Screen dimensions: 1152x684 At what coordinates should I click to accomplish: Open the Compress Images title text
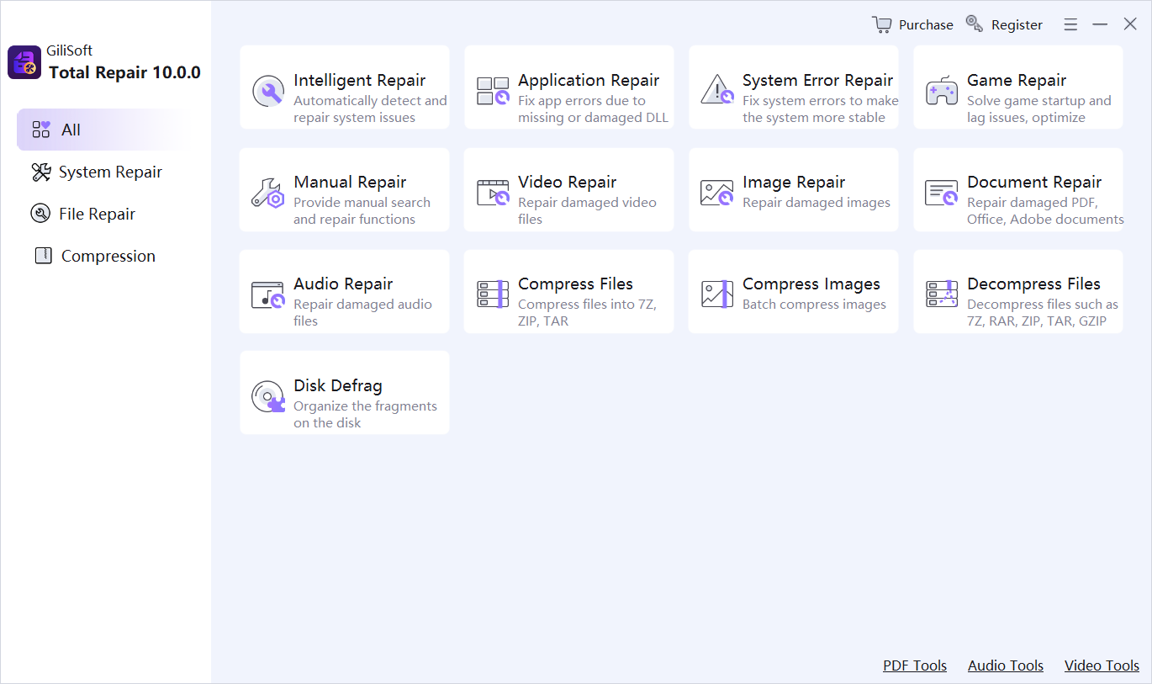coord(811,284)
